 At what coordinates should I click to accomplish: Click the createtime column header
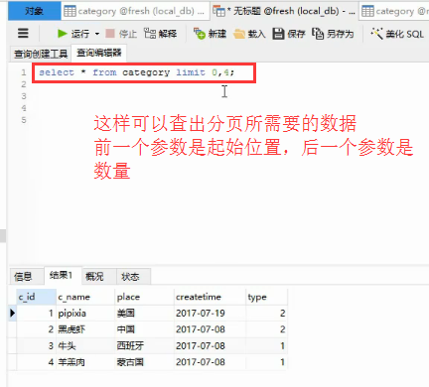click(210, 297)
